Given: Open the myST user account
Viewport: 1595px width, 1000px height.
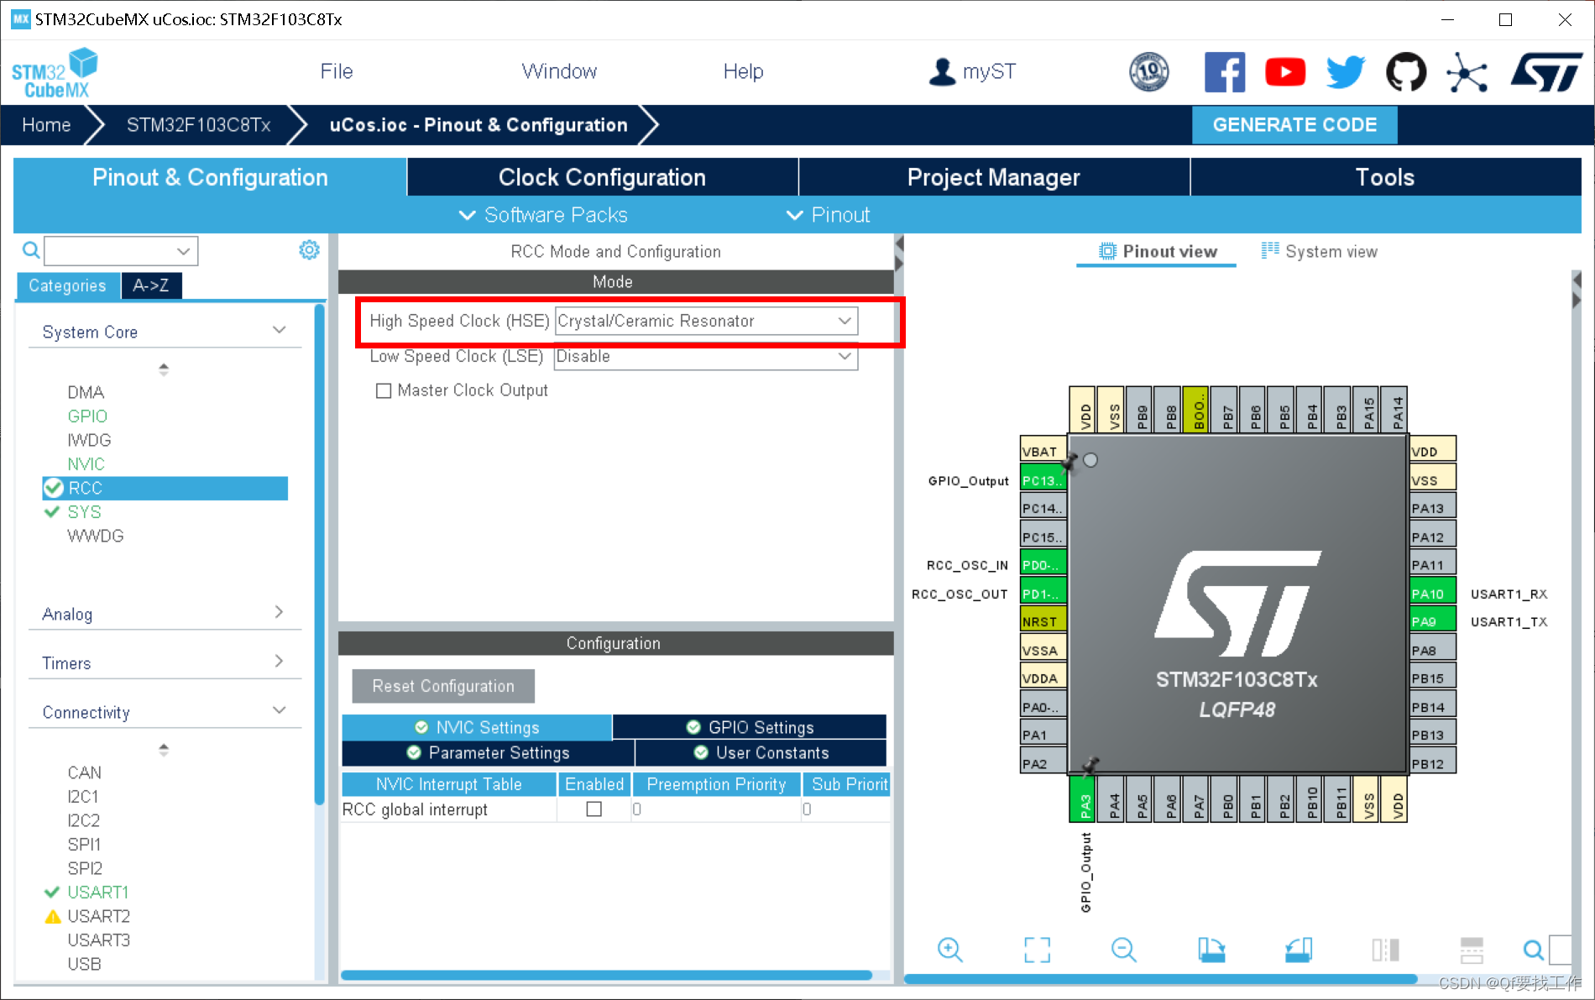Looking at the screenshot, I should point(972,72).
